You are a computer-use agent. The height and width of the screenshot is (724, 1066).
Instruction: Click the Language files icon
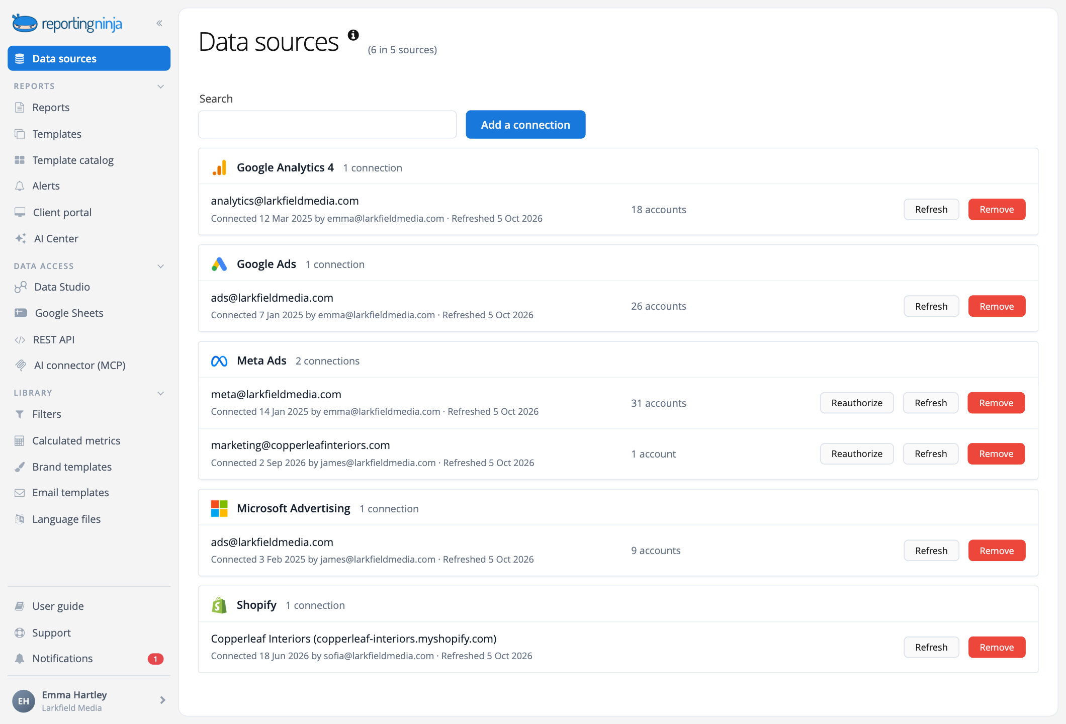[20, 519]
